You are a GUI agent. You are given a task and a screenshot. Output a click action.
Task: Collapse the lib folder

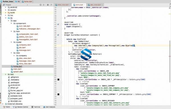(6, 18)
